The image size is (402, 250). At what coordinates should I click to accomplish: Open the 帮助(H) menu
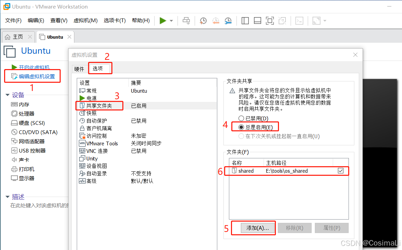click(x=141, y=21)
